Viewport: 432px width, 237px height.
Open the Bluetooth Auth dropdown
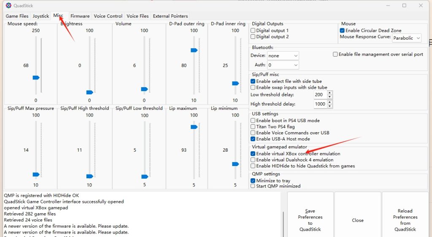(283, 65)
